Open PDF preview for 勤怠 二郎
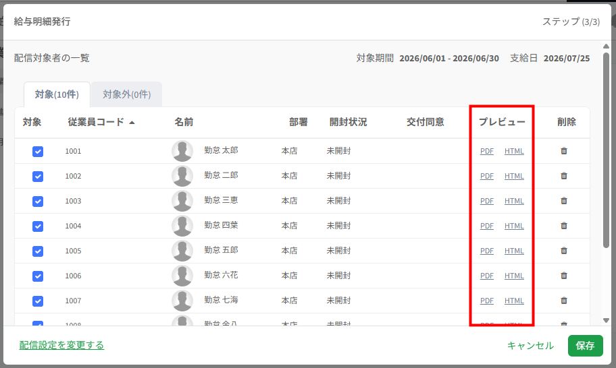The image size is (616, 368). tap(487, 176)
